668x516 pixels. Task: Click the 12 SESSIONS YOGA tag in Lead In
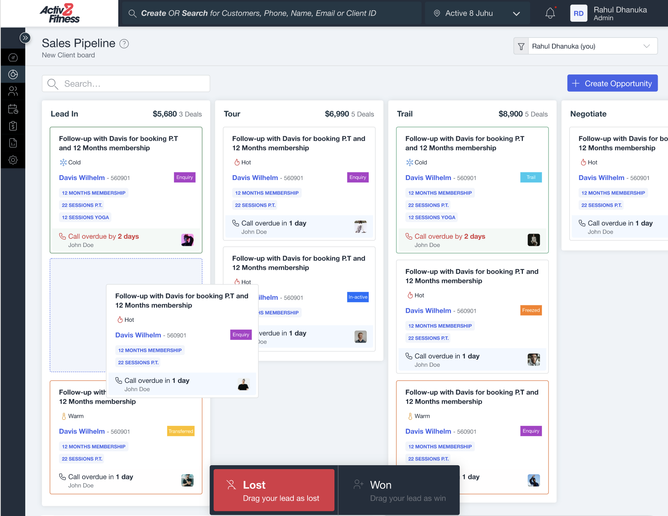pyautogui.click(x=85, y=217)
